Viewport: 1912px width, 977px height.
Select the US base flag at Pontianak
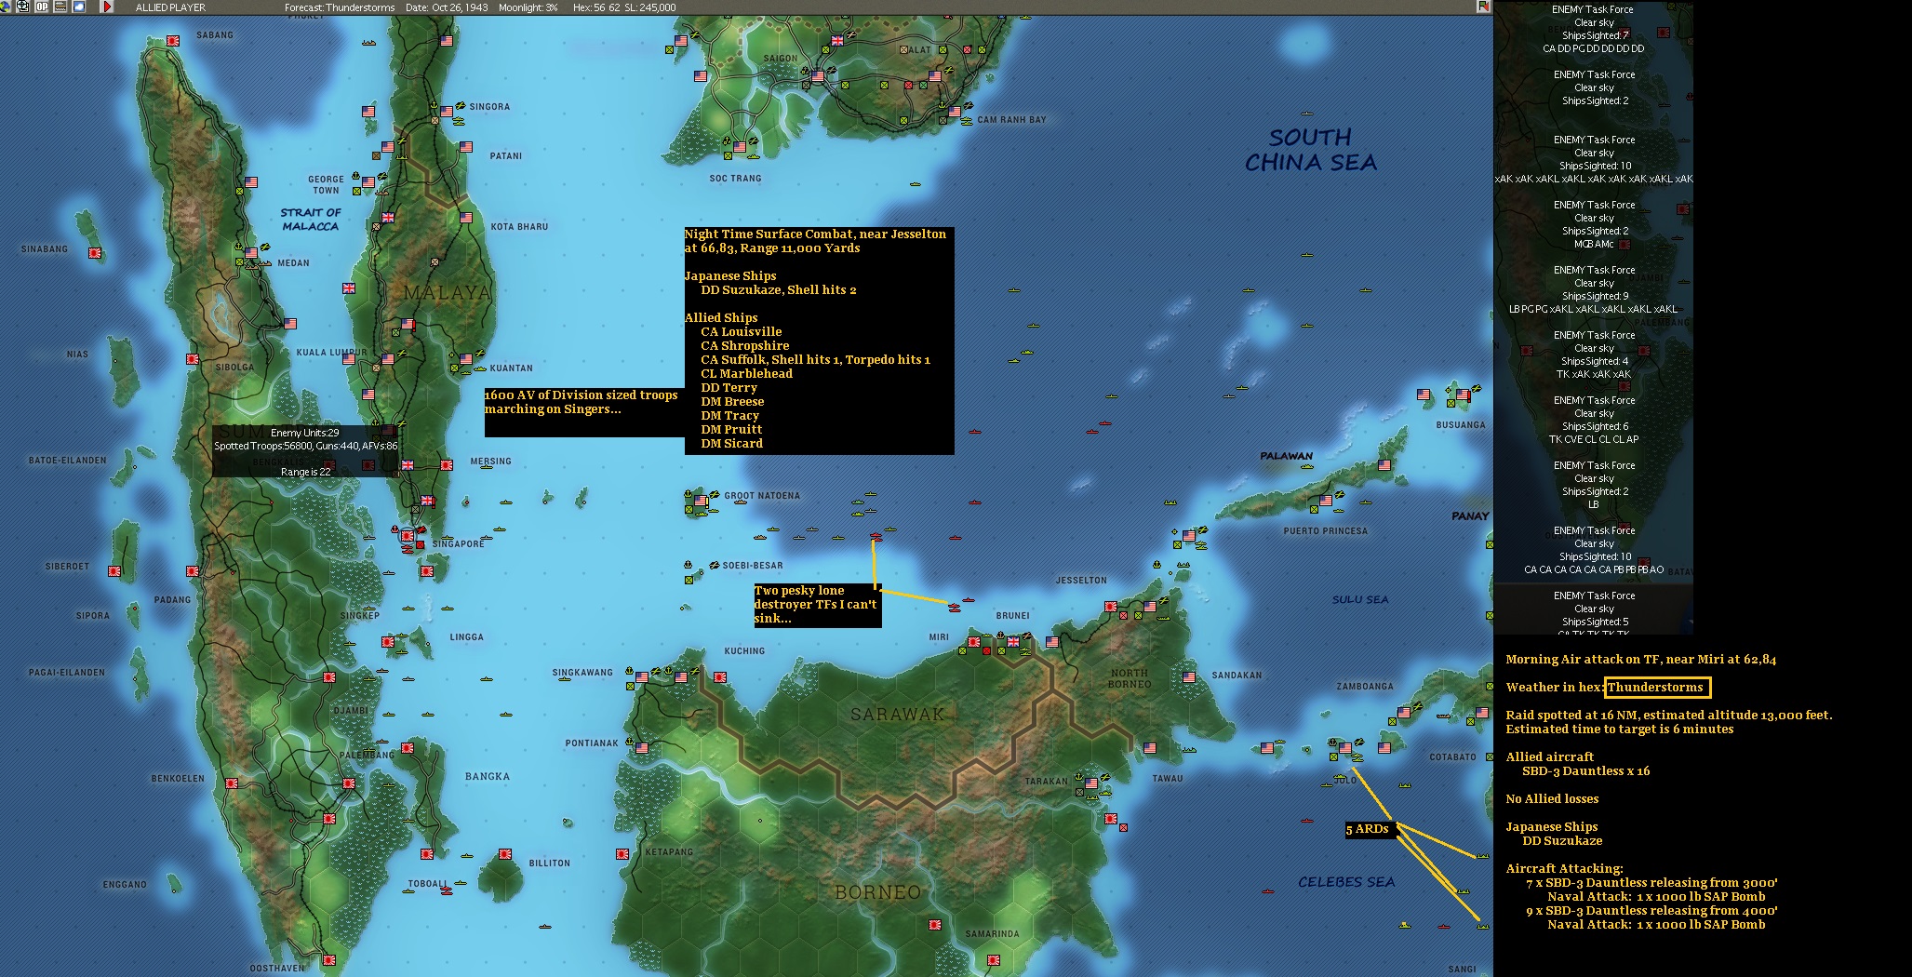click(642, 748)
